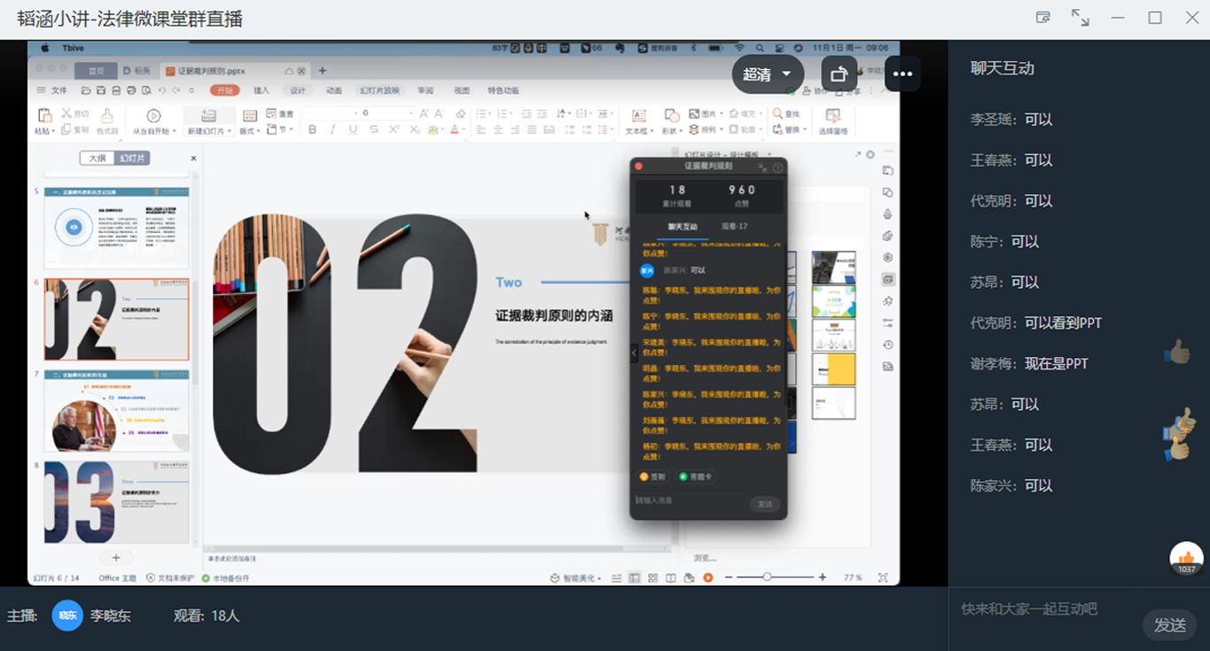This screenshot has height=651, width=1210.
Task: Toggle bold B formatting
Action: click(x=312, y=129)
